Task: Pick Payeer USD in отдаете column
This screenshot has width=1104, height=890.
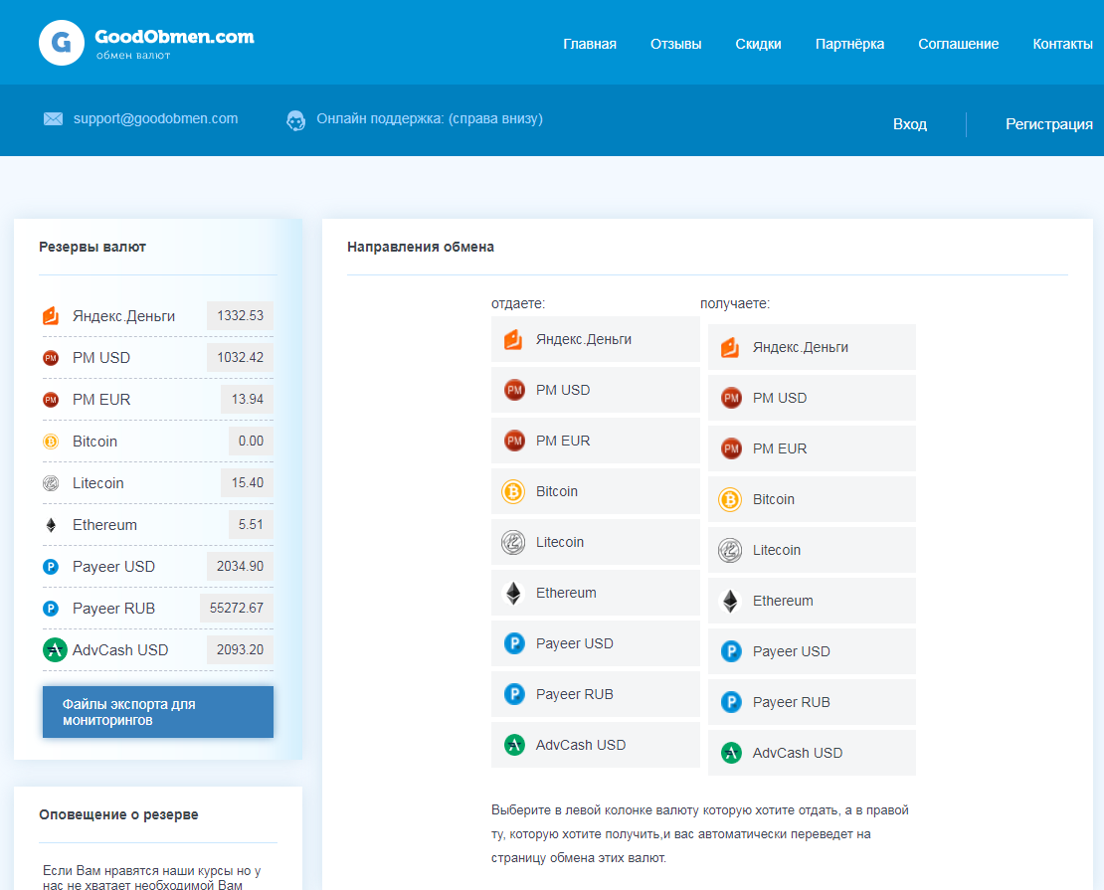Action: 596,643
